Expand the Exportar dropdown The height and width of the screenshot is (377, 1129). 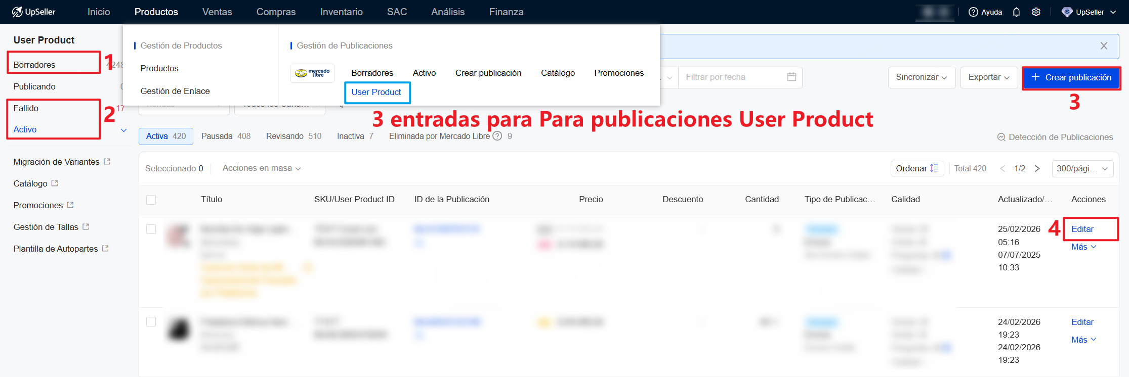coord(989,77)
